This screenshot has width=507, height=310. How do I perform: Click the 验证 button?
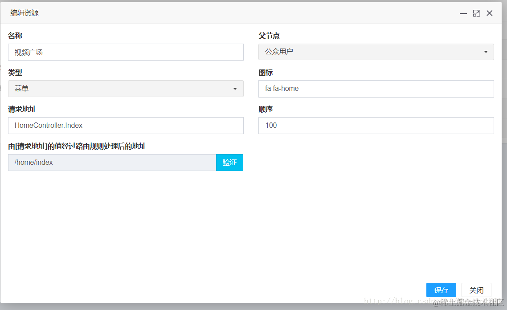point(229,162)
